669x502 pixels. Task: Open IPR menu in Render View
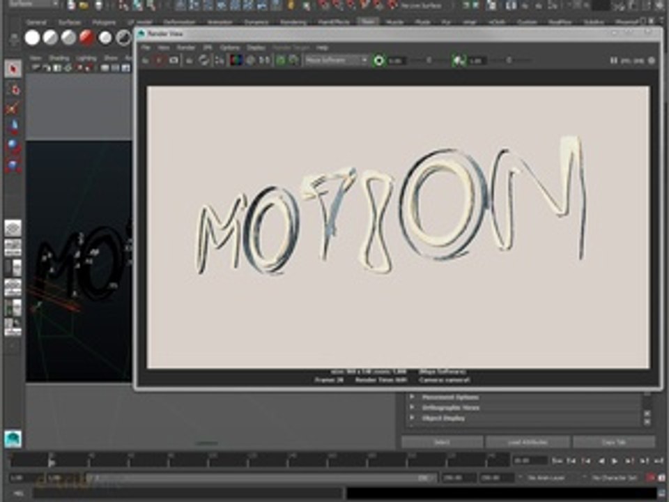click(207, 47)
